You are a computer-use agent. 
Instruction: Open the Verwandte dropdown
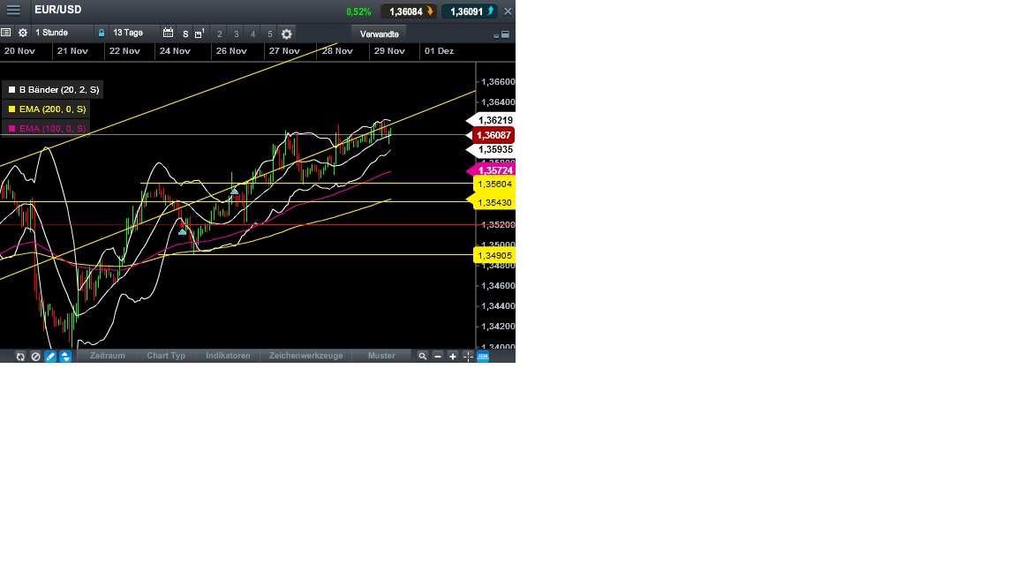pos(379,34)
